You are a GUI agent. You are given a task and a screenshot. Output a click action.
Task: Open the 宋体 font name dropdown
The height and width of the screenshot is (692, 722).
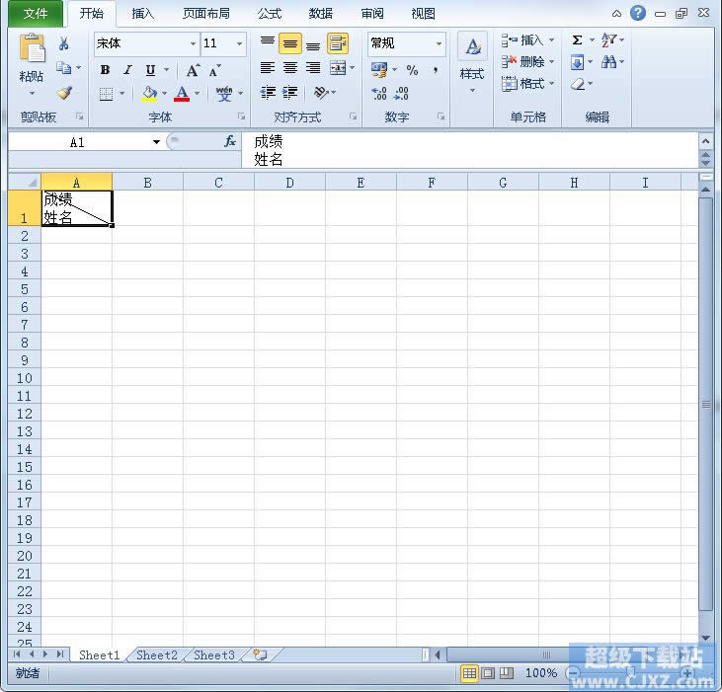point(193,44)
